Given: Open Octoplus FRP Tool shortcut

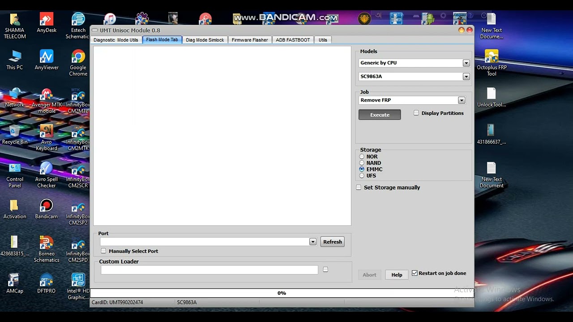Looking at the screenshot, I should pos(492,57).
